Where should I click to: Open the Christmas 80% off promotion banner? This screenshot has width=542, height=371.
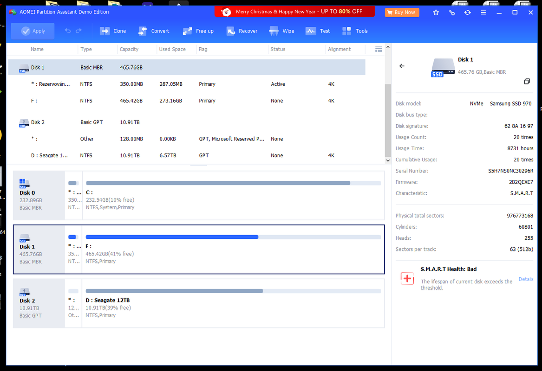294,12
